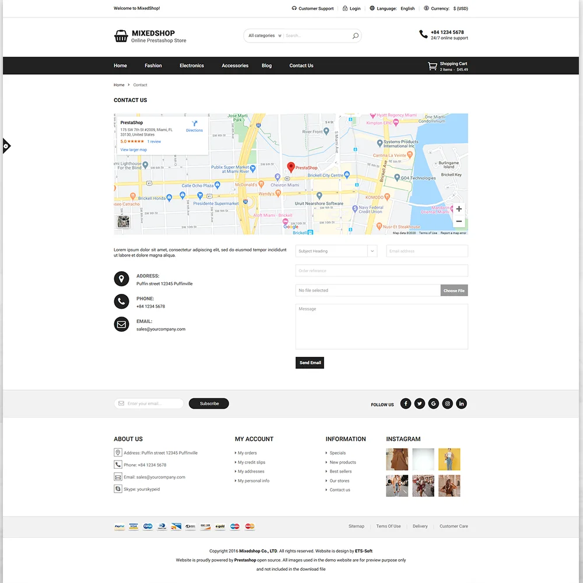Click the map Directions icon
This screenshot has width=583, height=583.
[195, 124]
